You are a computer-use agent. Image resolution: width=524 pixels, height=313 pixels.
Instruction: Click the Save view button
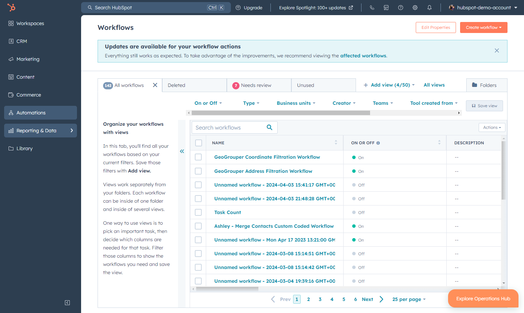tap(484, 106)
